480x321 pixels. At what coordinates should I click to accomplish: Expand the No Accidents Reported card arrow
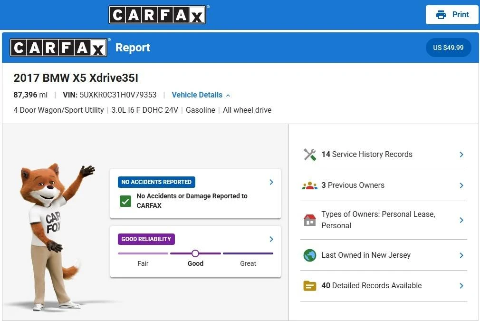[x=271, y=182]
